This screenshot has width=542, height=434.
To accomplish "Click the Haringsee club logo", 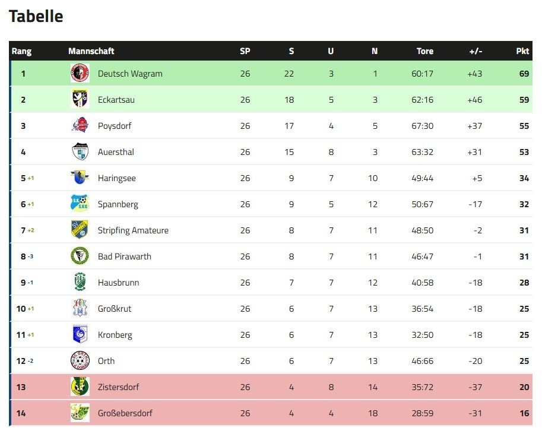I will 80,178.
